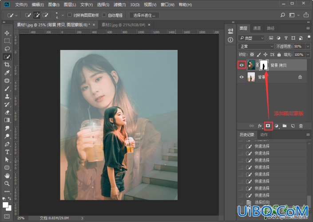
Task: Open the 窗口(W) menu
Action: click(x=167, y=4)
